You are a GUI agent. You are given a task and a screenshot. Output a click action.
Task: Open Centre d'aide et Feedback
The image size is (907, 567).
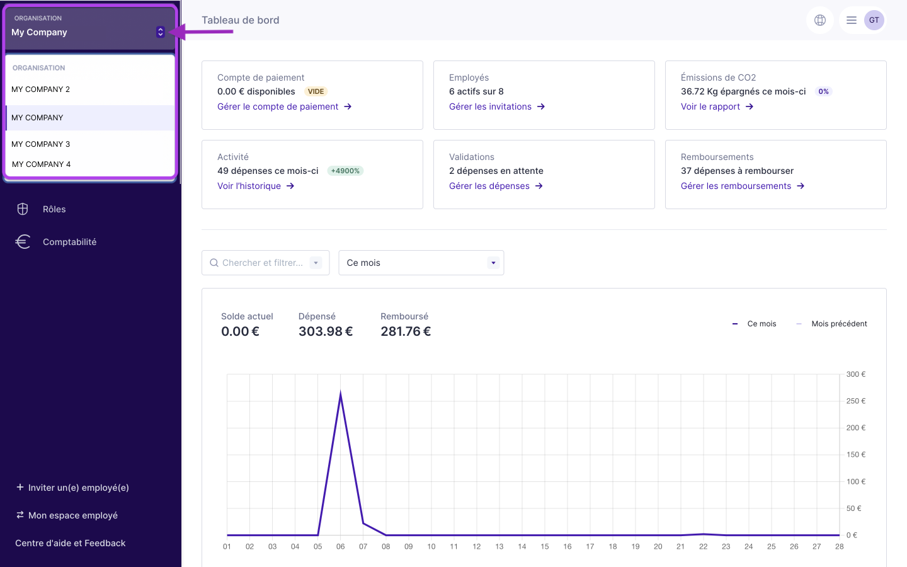tap(71, 543)
